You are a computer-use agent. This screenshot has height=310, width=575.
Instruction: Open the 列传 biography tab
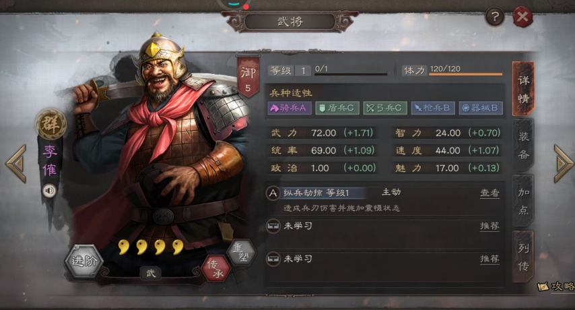coord(523,257)
